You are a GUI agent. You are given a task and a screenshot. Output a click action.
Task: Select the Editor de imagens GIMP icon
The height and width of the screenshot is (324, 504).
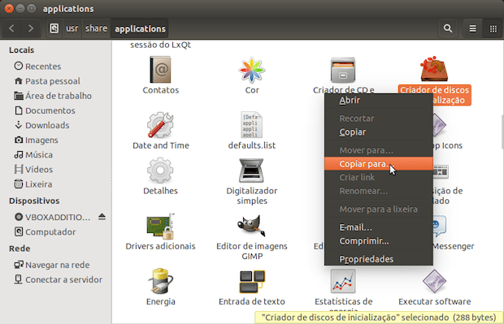pyautogui.click(x=252, y=226)
